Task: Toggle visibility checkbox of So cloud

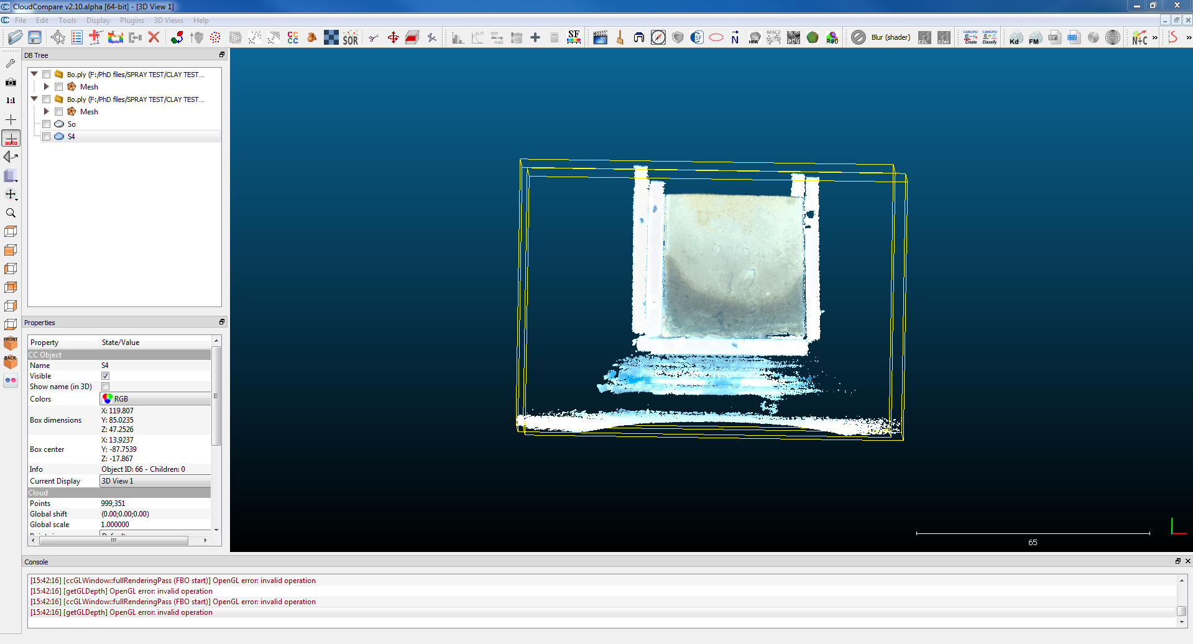Action: pyautogui.click(x=46, y=124)
